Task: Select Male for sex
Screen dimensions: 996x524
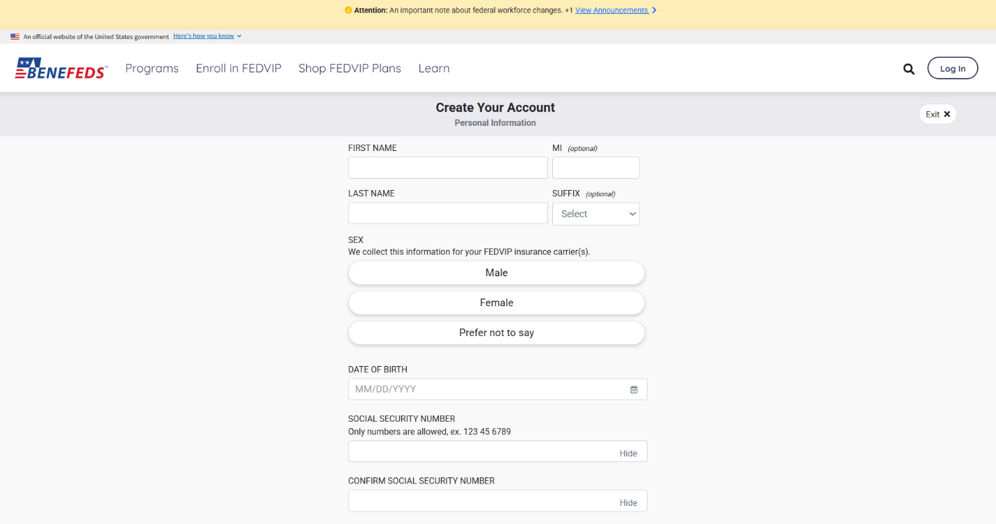Action: click(x=496, y=273)
